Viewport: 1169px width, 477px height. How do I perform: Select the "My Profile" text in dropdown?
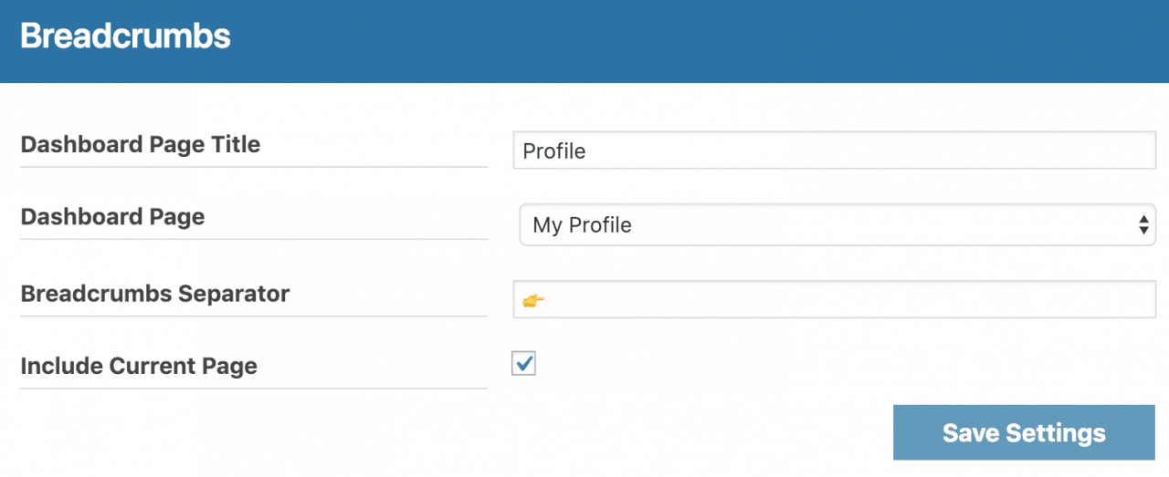pos(582,224)
